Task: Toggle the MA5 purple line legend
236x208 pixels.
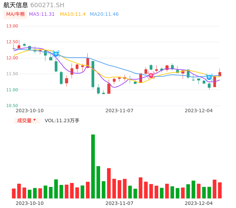Action: (42, 14)
